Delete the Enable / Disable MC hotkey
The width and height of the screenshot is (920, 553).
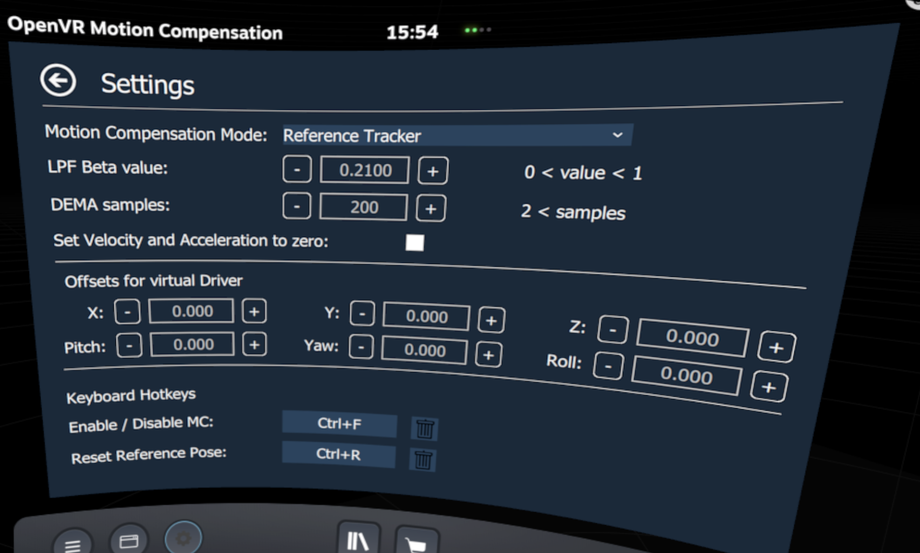click(424, 429)
